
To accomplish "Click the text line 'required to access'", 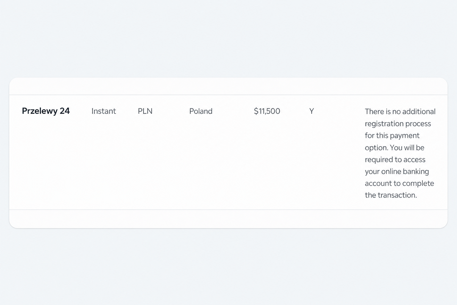I will [x=395, y=159].
